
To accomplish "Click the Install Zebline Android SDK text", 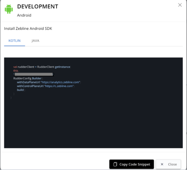I will click(x=28, y=28).
